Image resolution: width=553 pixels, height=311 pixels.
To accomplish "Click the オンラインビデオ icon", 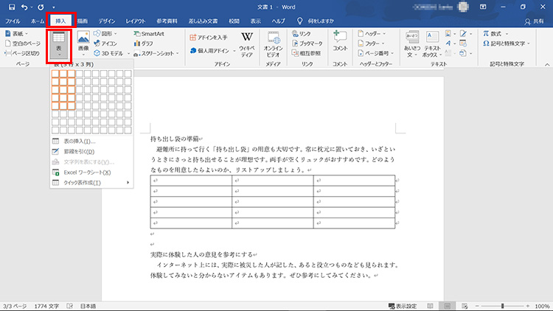I will [x=274, y=43].
